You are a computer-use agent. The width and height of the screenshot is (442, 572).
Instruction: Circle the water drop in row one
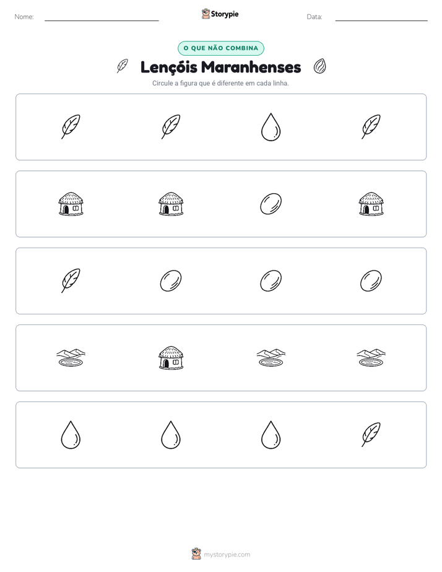point(271,127)
